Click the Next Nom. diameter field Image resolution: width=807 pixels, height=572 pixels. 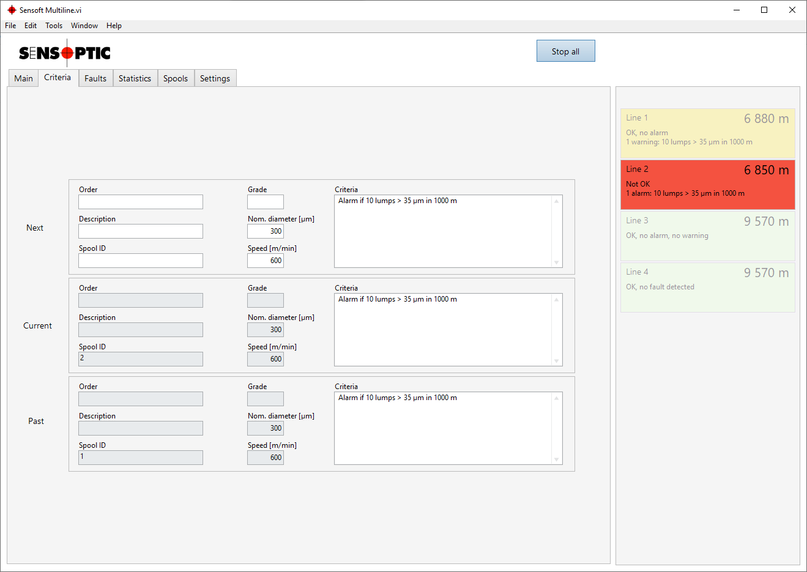[266, 231]
